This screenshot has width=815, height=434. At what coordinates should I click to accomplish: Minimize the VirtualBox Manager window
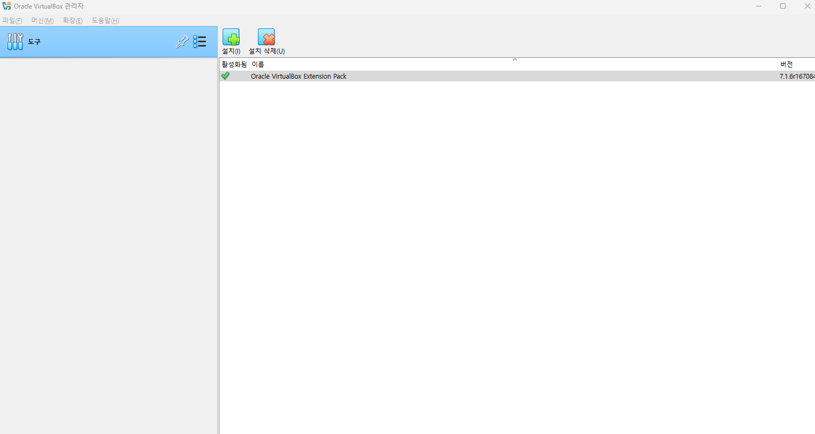(759, 6)
